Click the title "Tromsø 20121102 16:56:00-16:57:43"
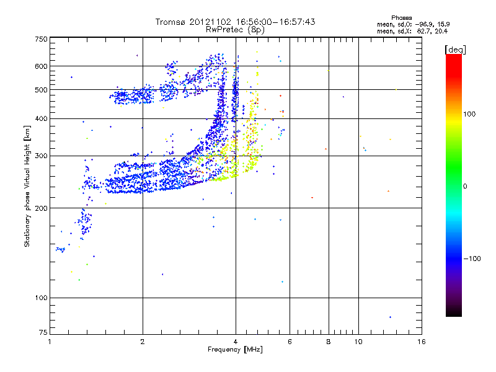Screen dimensions: 496x372 (x=235, y=22)
